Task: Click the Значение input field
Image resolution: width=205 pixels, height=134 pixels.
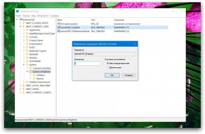Action: [88, 64]
